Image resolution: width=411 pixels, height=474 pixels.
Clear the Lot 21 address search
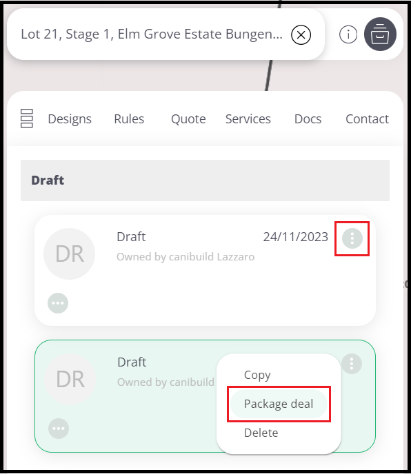(301, 35)
